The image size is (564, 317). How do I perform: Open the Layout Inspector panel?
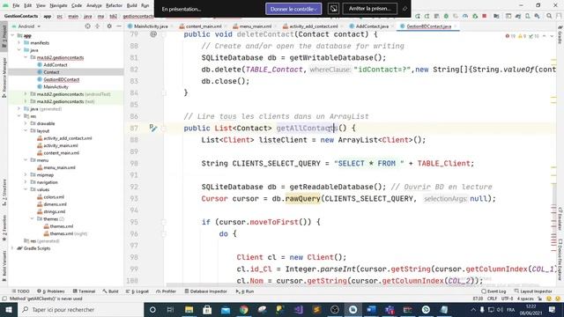click(x=533, y=291)
